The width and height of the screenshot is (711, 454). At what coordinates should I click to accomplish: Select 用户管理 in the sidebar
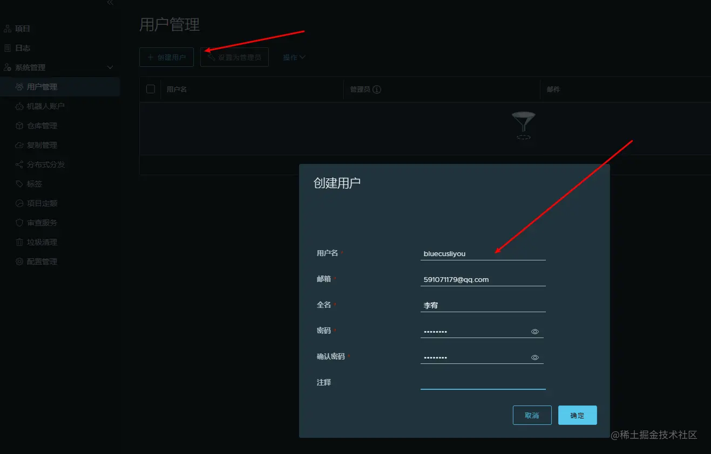pos(60,87)
